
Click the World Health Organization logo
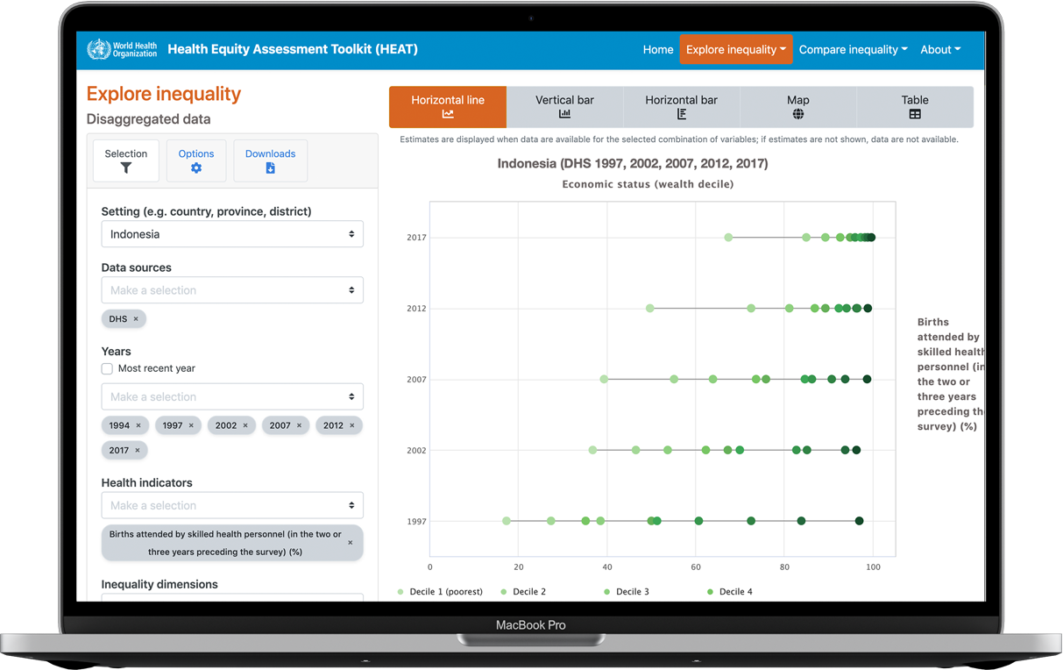tap(123, 49)
